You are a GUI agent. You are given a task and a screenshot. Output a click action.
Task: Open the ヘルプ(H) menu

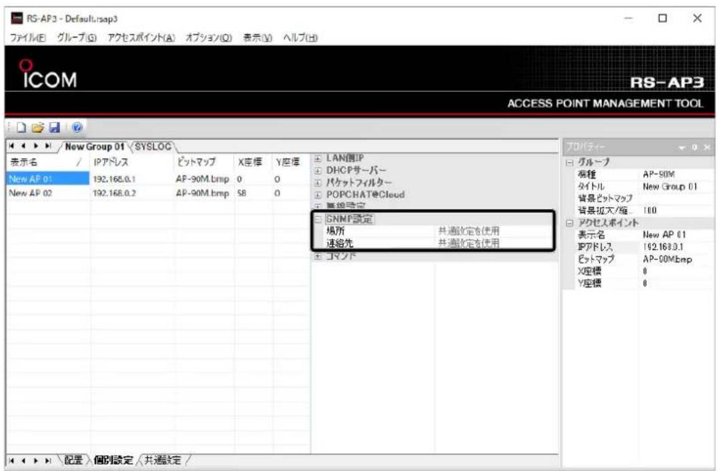tap(300, 38)
